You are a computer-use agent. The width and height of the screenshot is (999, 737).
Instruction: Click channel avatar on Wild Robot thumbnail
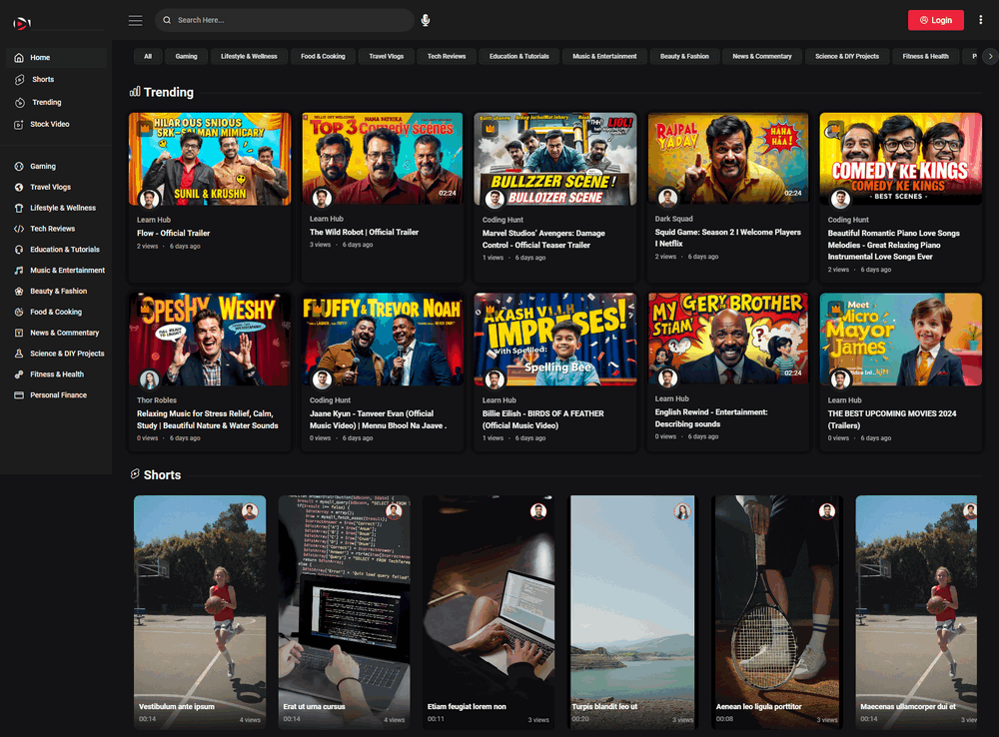[x=323, y=198]
